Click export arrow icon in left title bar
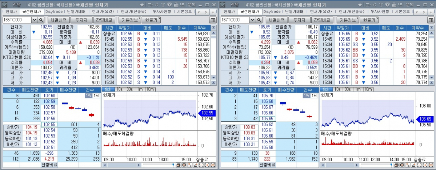Image resolution: width=436 pixels, height=170 pixels. [x=150, y=5]
